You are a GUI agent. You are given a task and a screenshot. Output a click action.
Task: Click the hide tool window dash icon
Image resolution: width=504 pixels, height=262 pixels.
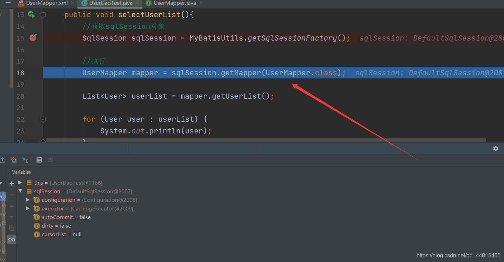[8, 3]
